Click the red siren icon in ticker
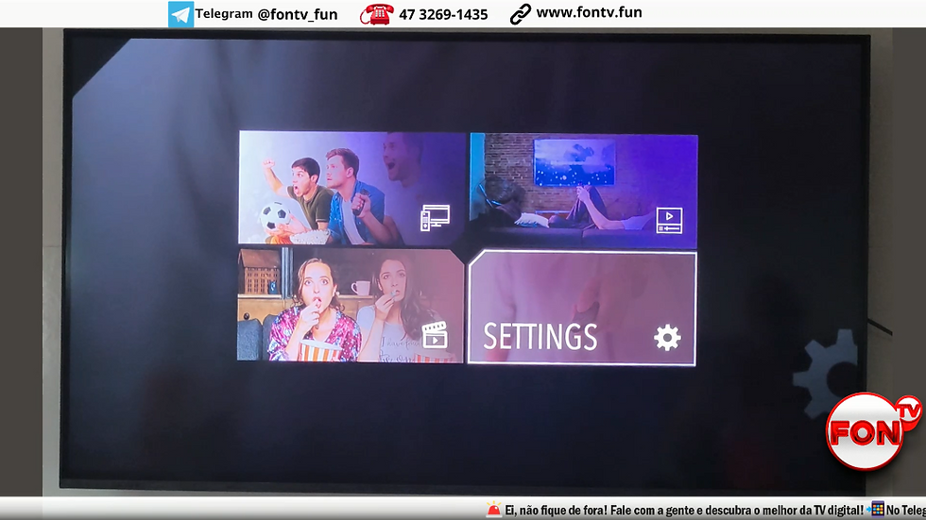This screenshot has height=520, width=926. (x=493, y=510)
